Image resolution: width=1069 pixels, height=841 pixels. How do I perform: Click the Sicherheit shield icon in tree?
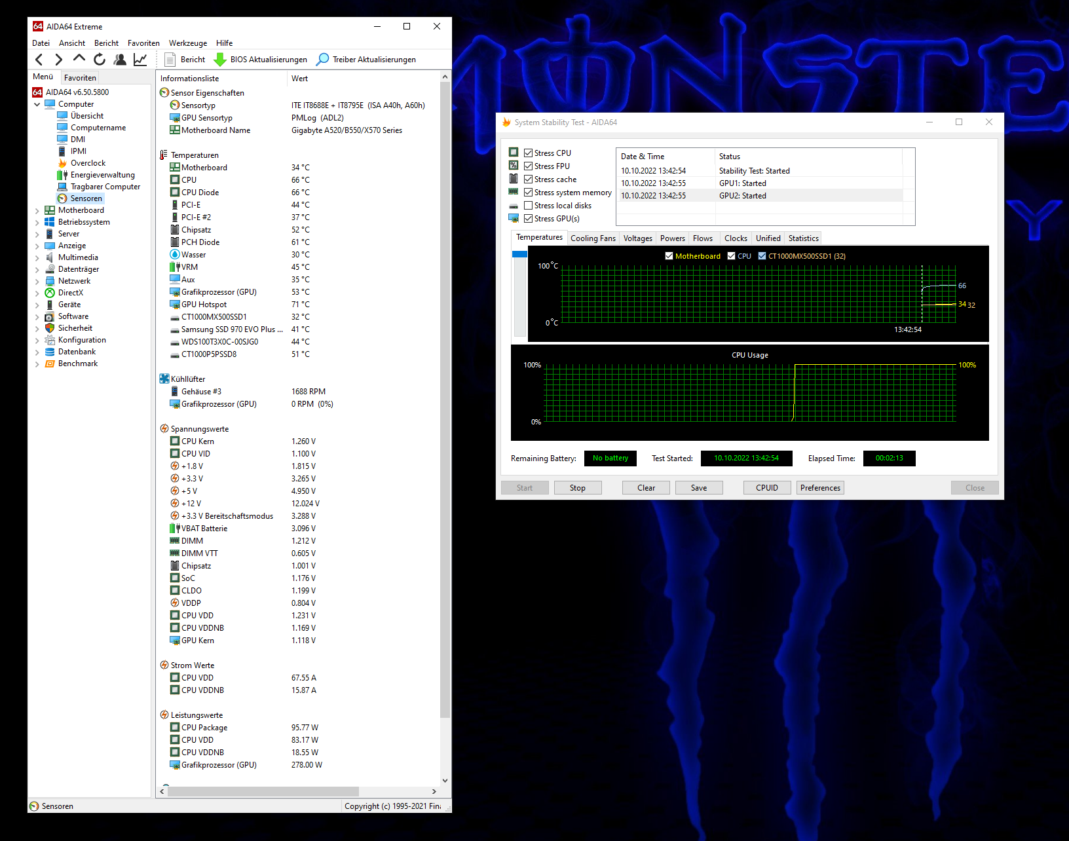(x=50, y=328)
